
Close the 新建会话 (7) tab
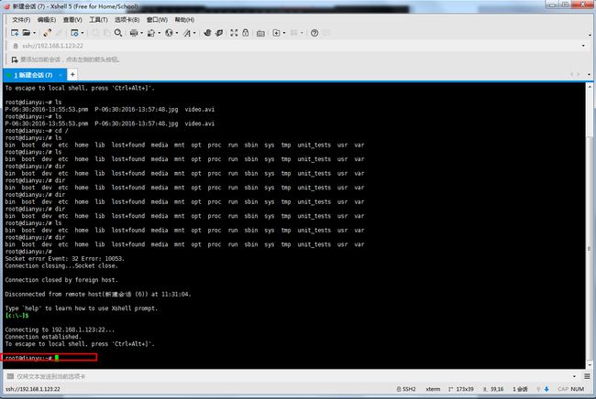click(x=60, y=75)
